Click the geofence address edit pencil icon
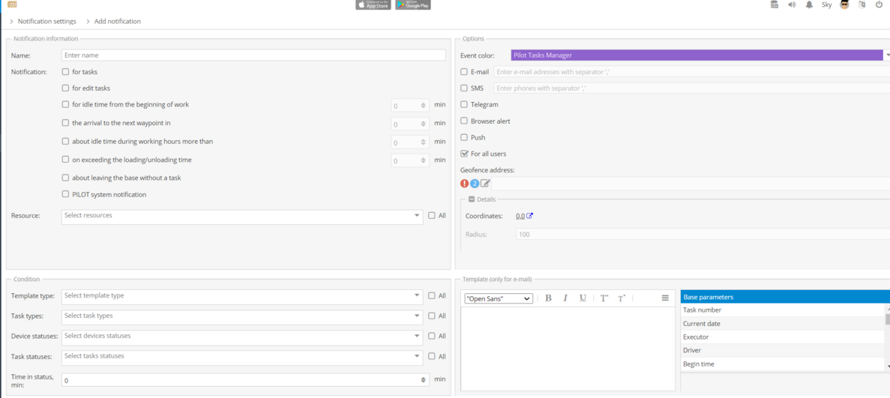The image size is (890, 398). click(485, 184)
